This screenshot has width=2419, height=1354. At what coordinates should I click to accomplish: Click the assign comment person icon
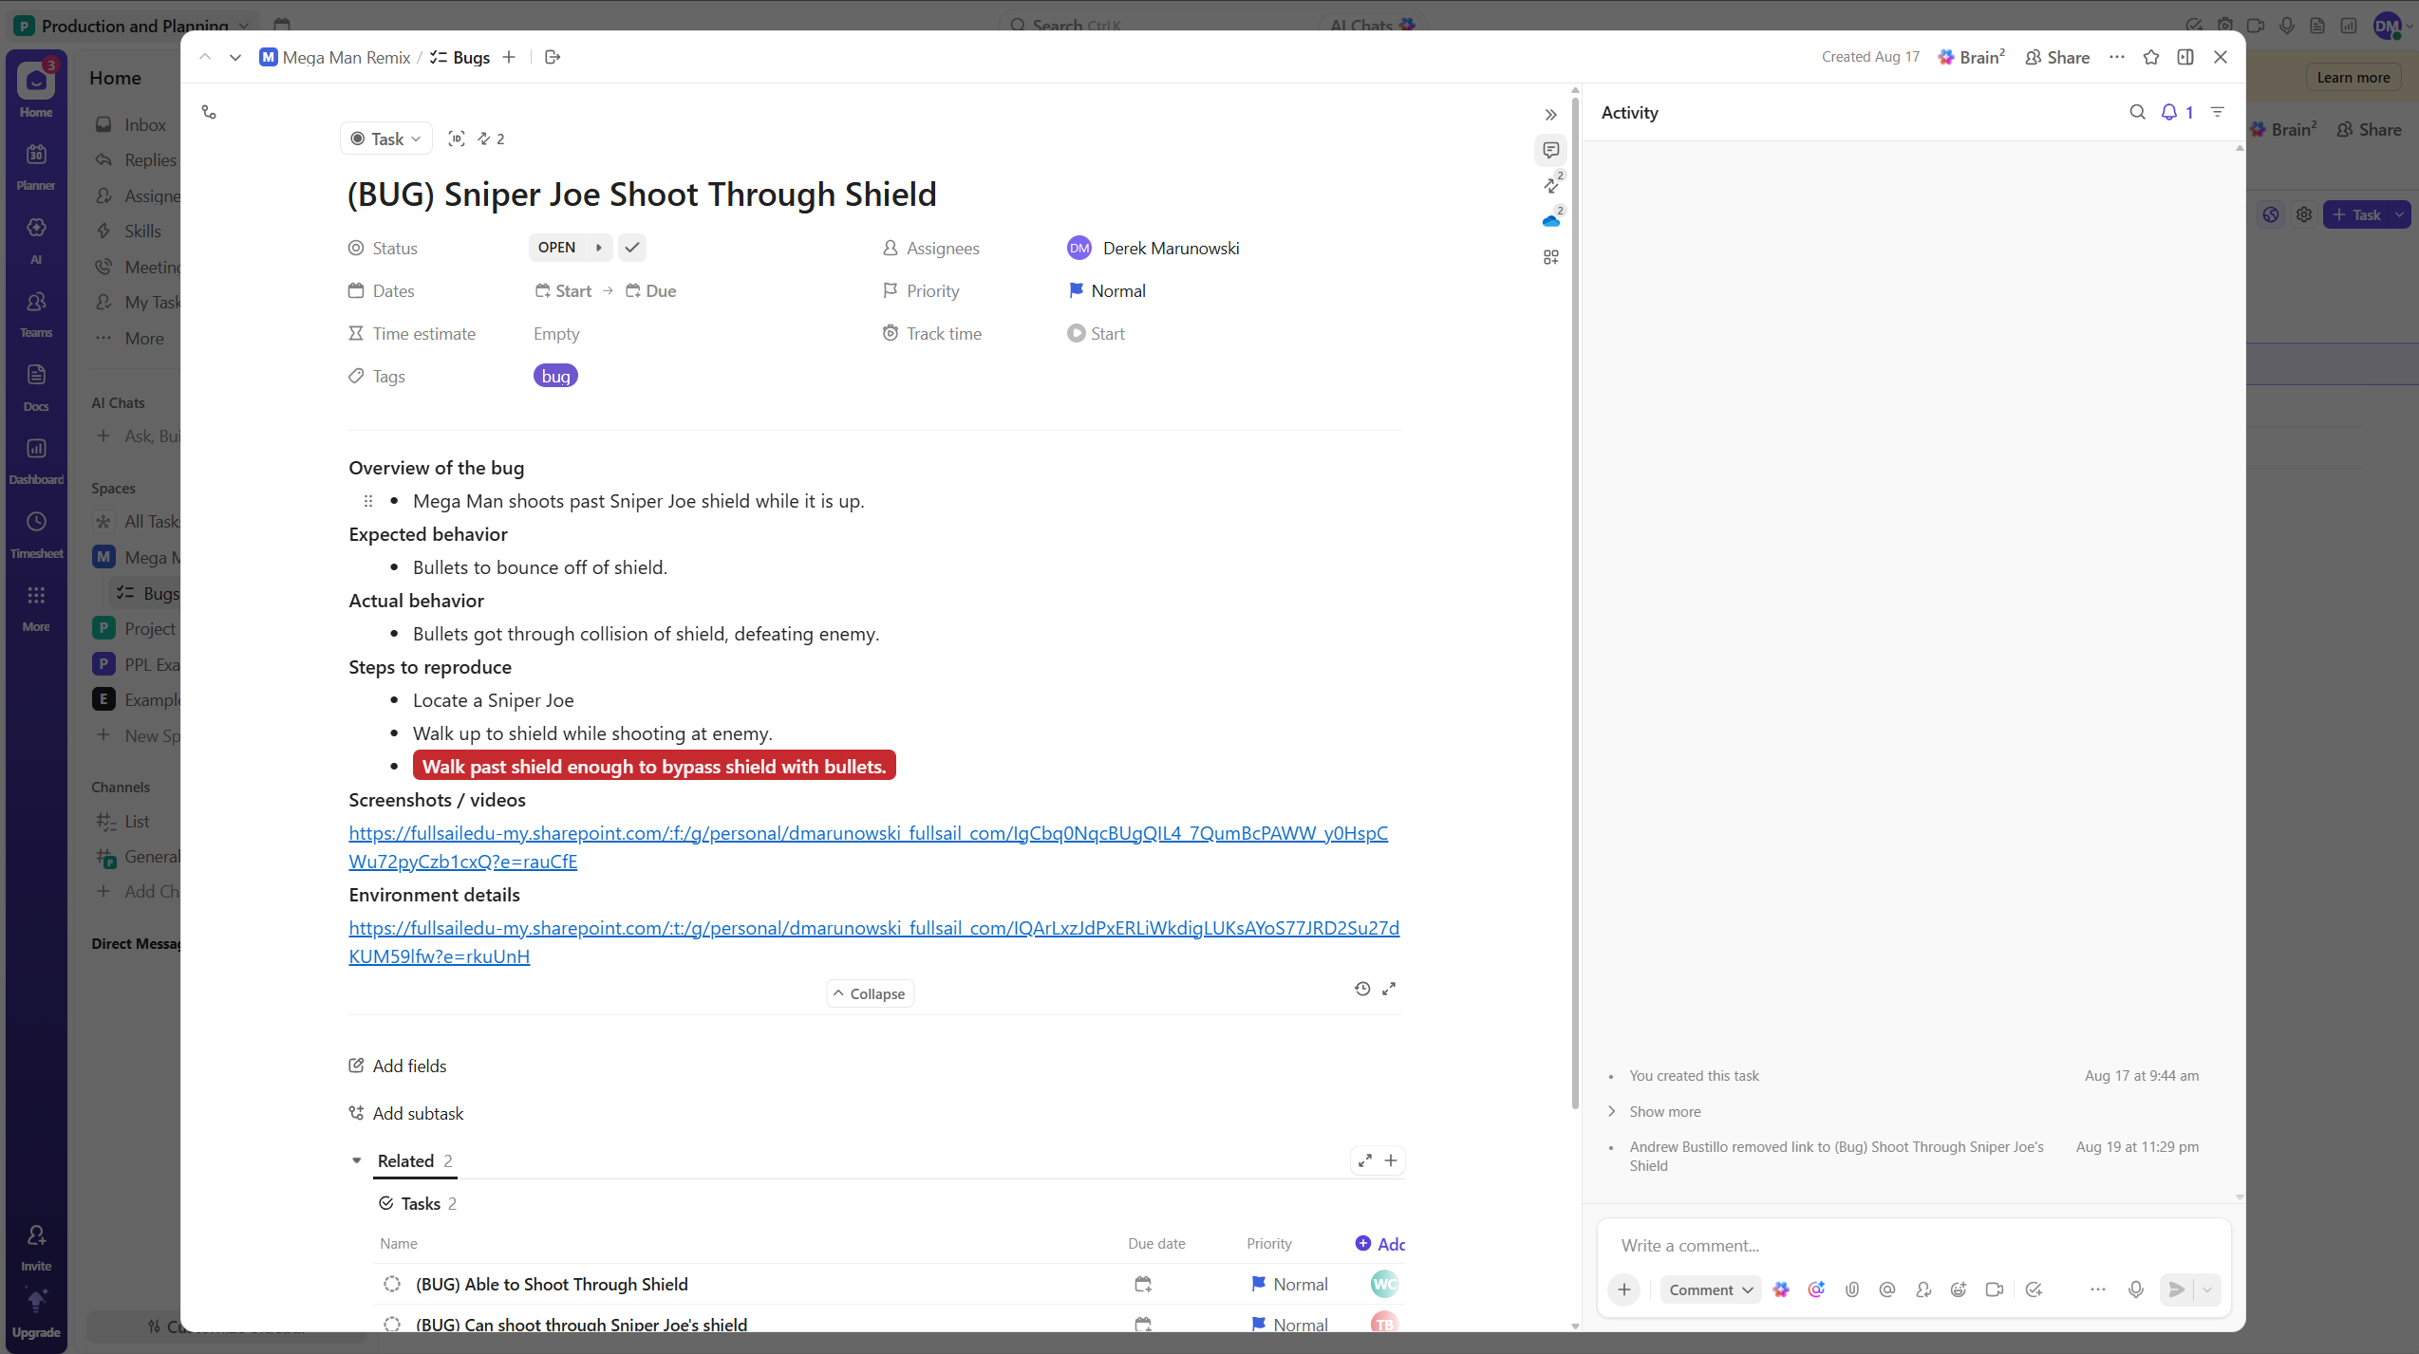[x=1922, y=1289]
